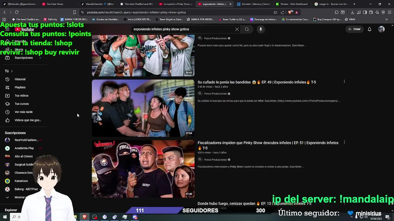Open thumbnail of Su cuñado le ponía las bandidas

point(143,108)
